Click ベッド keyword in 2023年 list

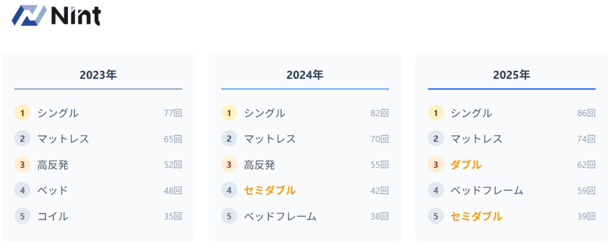(x=52, y=191)
